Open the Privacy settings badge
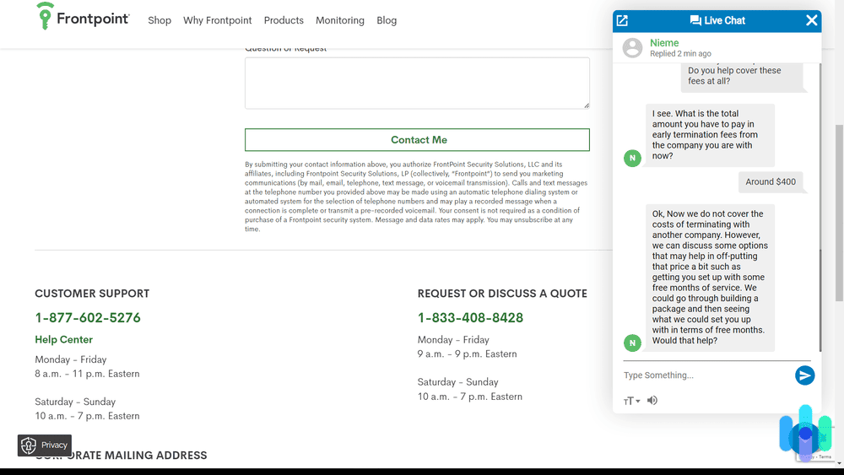Viewport: 844px width, 475px height. coord(45,445)
